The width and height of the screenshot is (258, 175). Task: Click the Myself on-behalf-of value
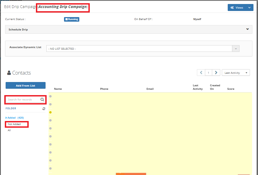[197, 19]
